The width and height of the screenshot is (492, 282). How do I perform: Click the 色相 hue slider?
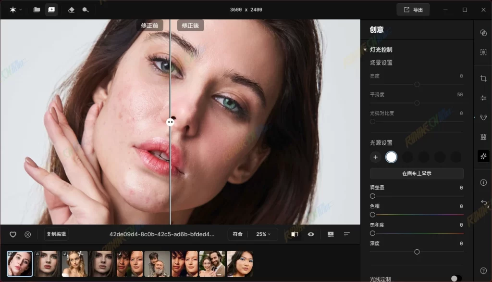coord(416,215)
